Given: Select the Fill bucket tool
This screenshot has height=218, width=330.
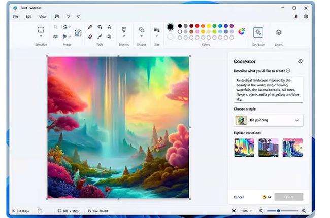Looking at the screenshot, I should click(100, 27).
